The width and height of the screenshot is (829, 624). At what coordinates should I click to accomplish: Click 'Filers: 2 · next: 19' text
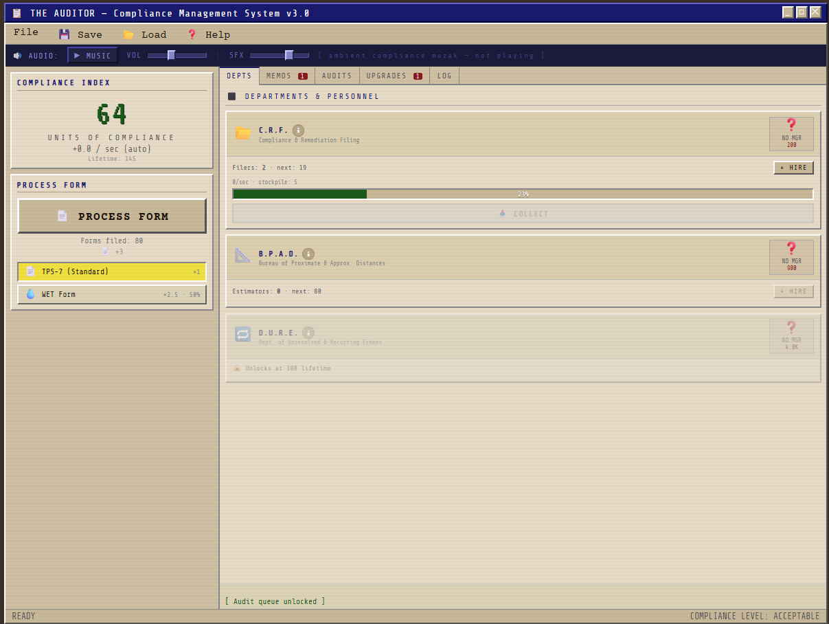pyautogui.click(x=269, y=168)
